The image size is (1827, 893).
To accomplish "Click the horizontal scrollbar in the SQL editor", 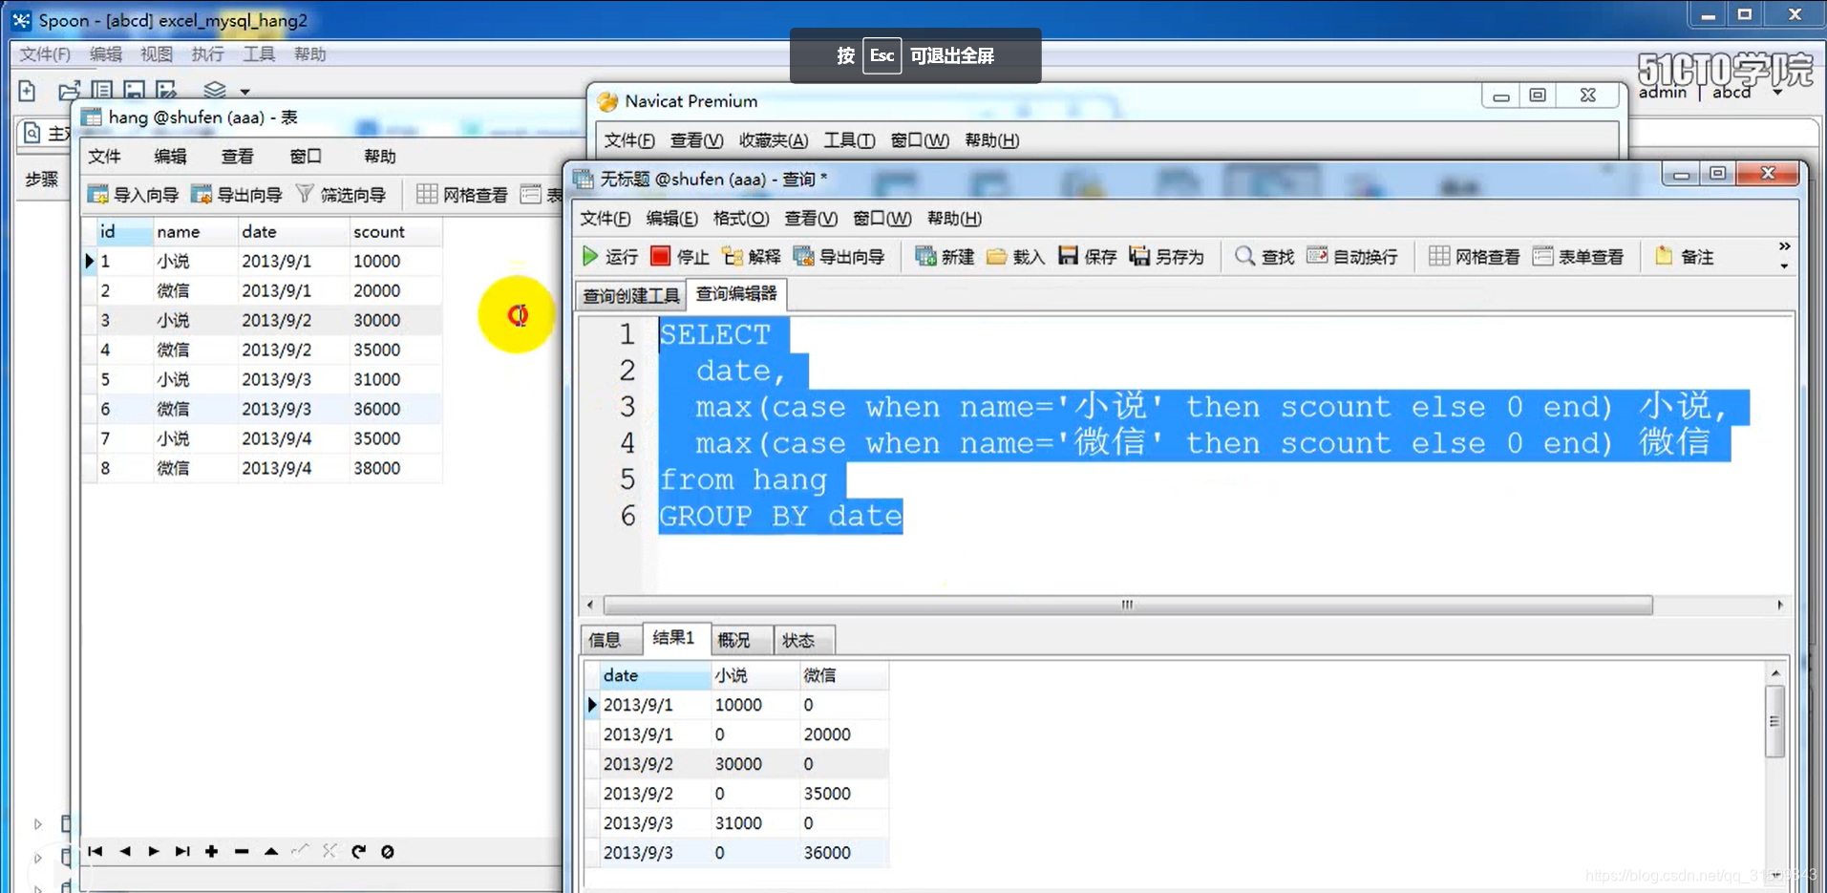I will 1128,605.
